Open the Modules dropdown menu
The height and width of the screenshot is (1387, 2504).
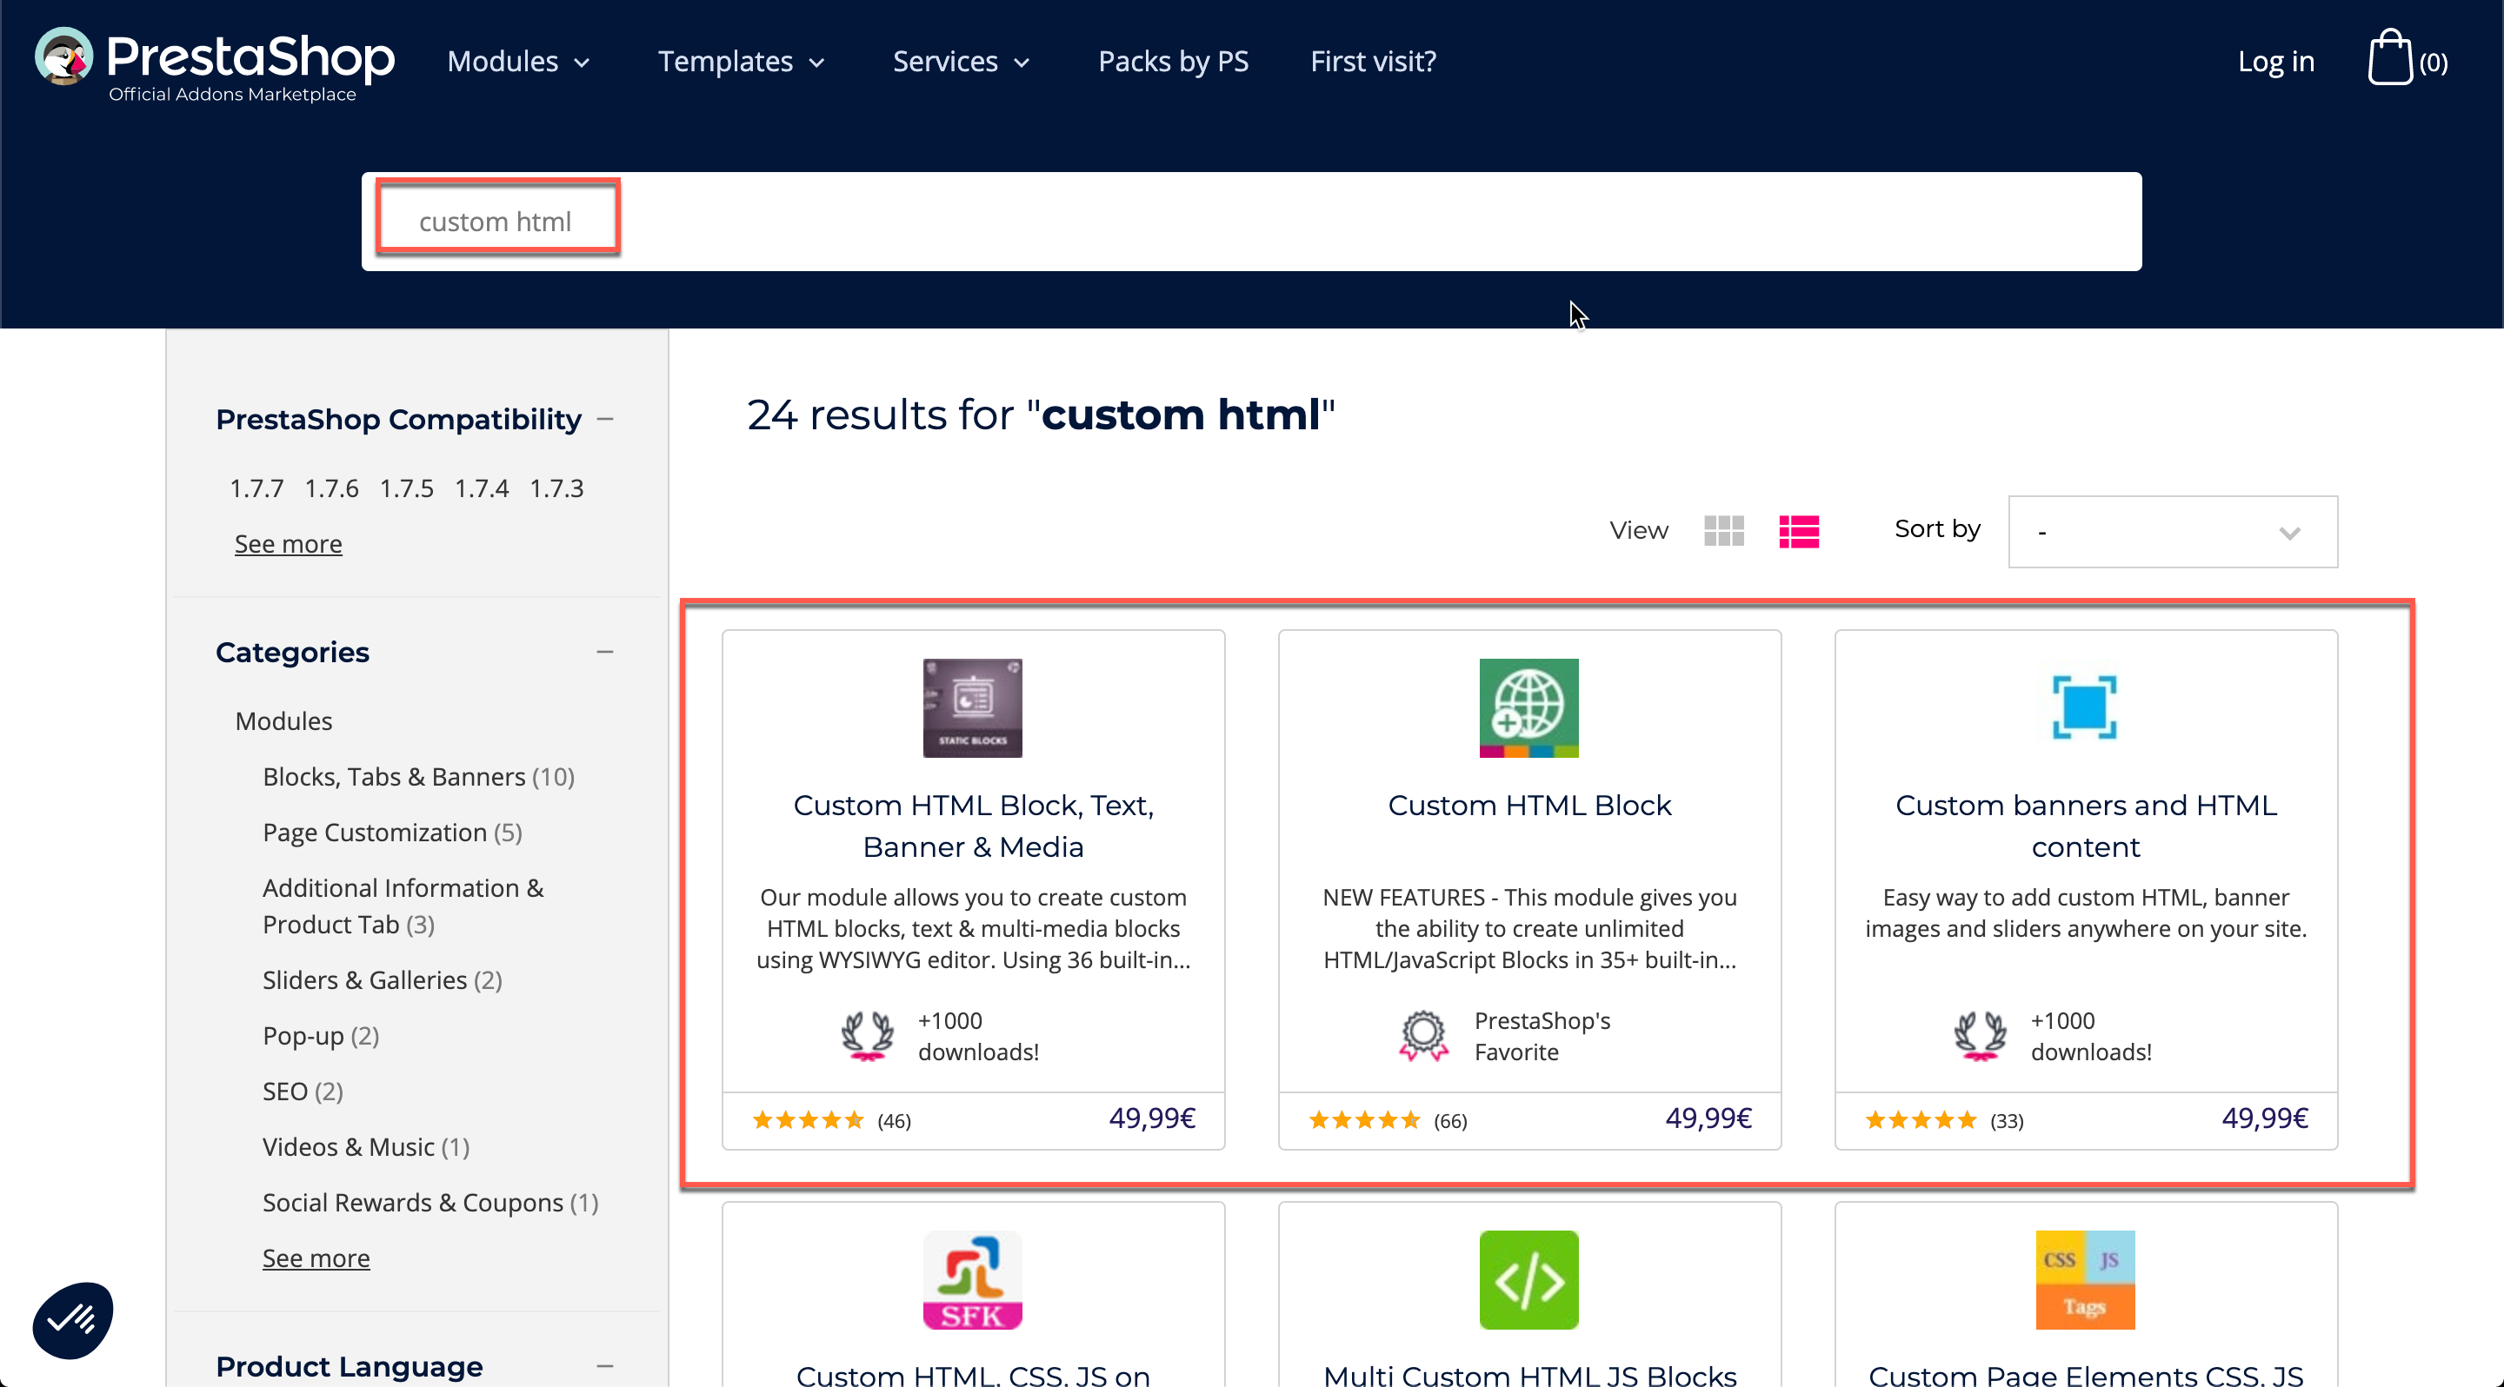[x=518, y=61]
